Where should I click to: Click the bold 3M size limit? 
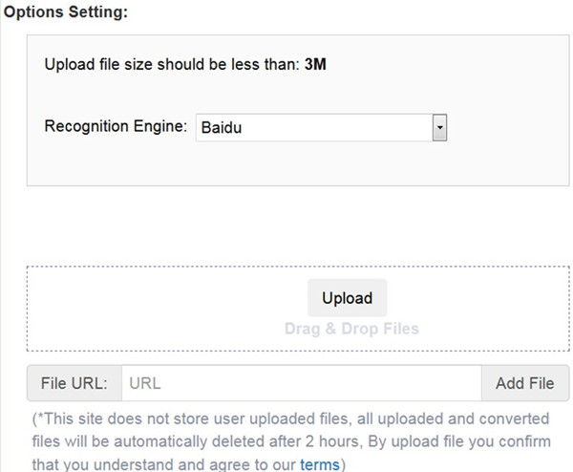[x=316, y=66]
